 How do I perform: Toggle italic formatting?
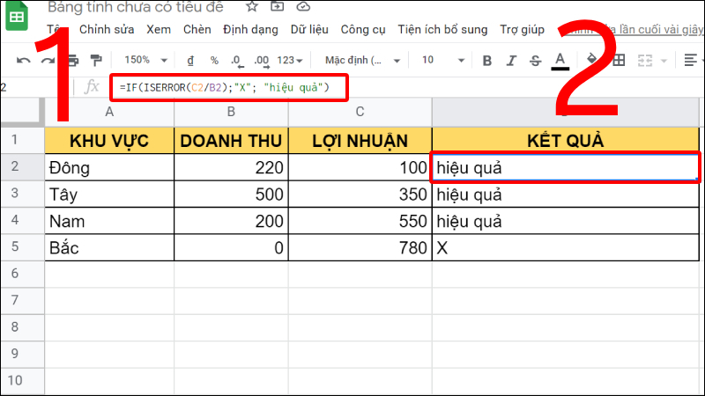click(x=512, y=61)
